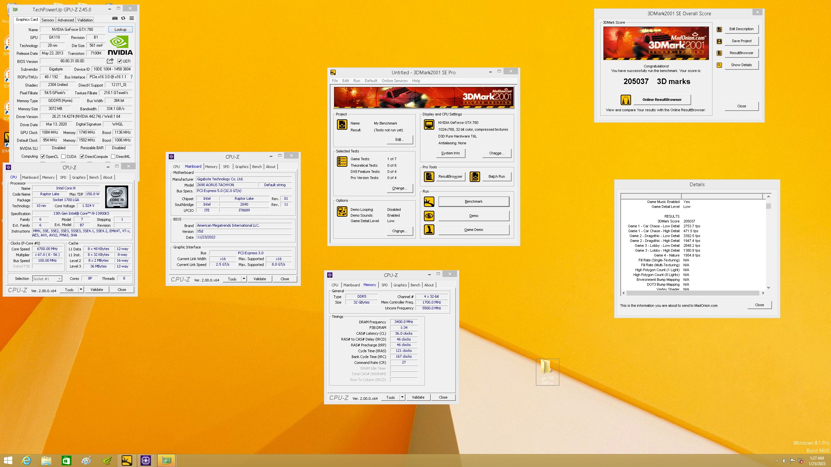The width and height of the screenshot is (831, 467).
Task: Click the Details window vertical scrollbar thumb
Action: pyautogui.click(x=768, y=206)
